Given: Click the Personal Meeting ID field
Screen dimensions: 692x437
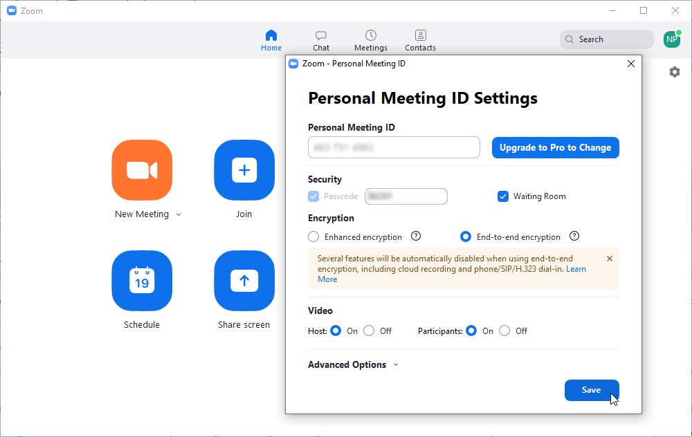Looking at the screenshot, I should [x=394, y=147].
